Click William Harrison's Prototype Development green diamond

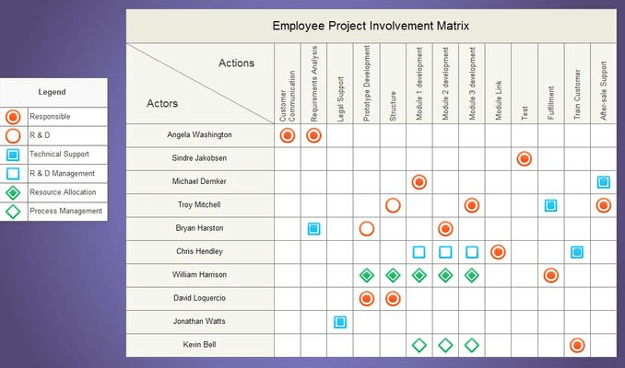367,275
